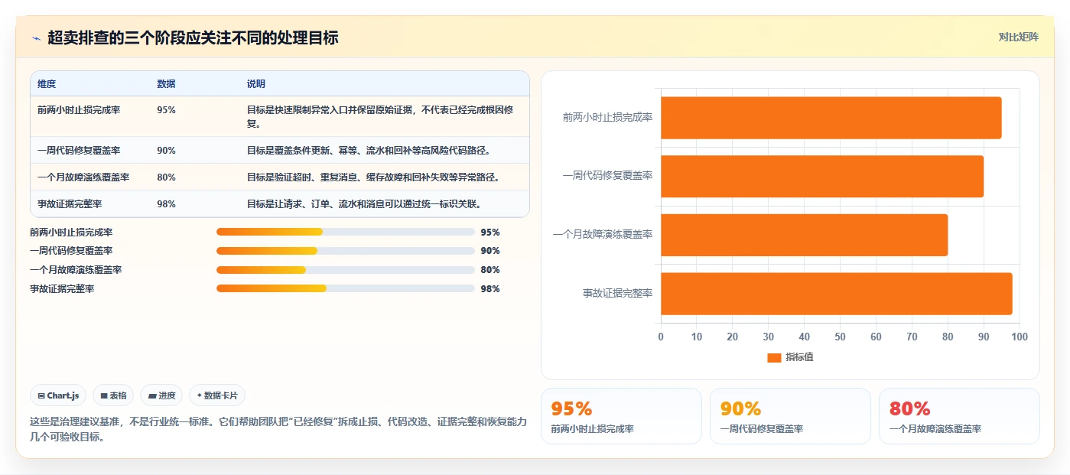Click table cell 前两小时止损完成率

click(79, 110)
